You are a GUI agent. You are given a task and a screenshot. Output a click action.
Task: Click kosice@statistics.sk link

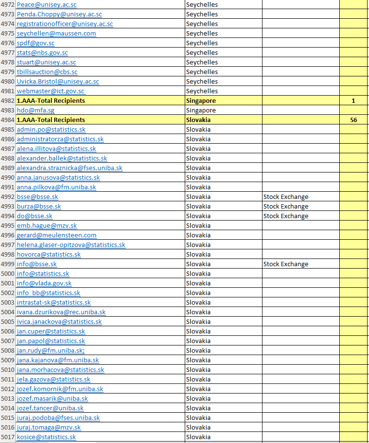coord(46,437)
